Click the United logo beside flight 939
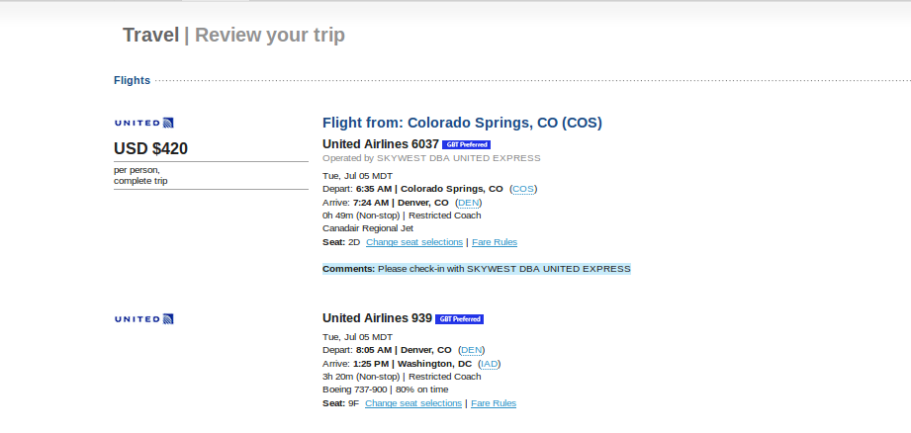The image size is (911, 433). click(144, 318)
